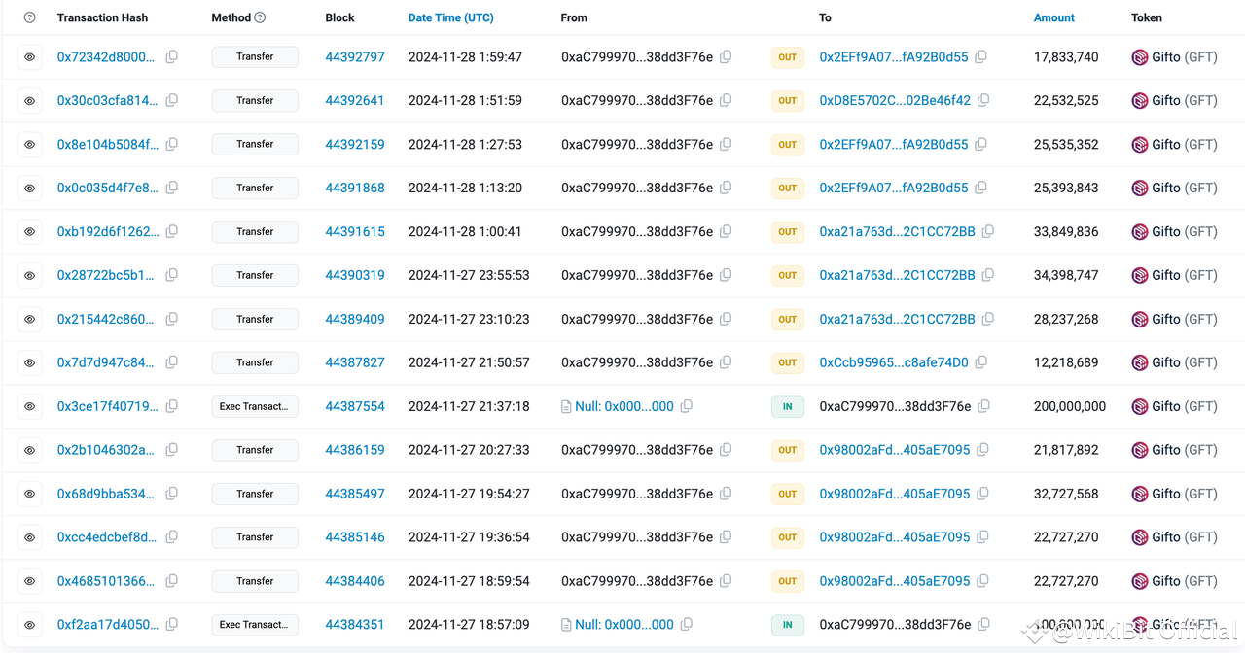Open transaction 0x72342d8000 details
The height and width of the screenshot is (653, 1245).
click(106, 57)
